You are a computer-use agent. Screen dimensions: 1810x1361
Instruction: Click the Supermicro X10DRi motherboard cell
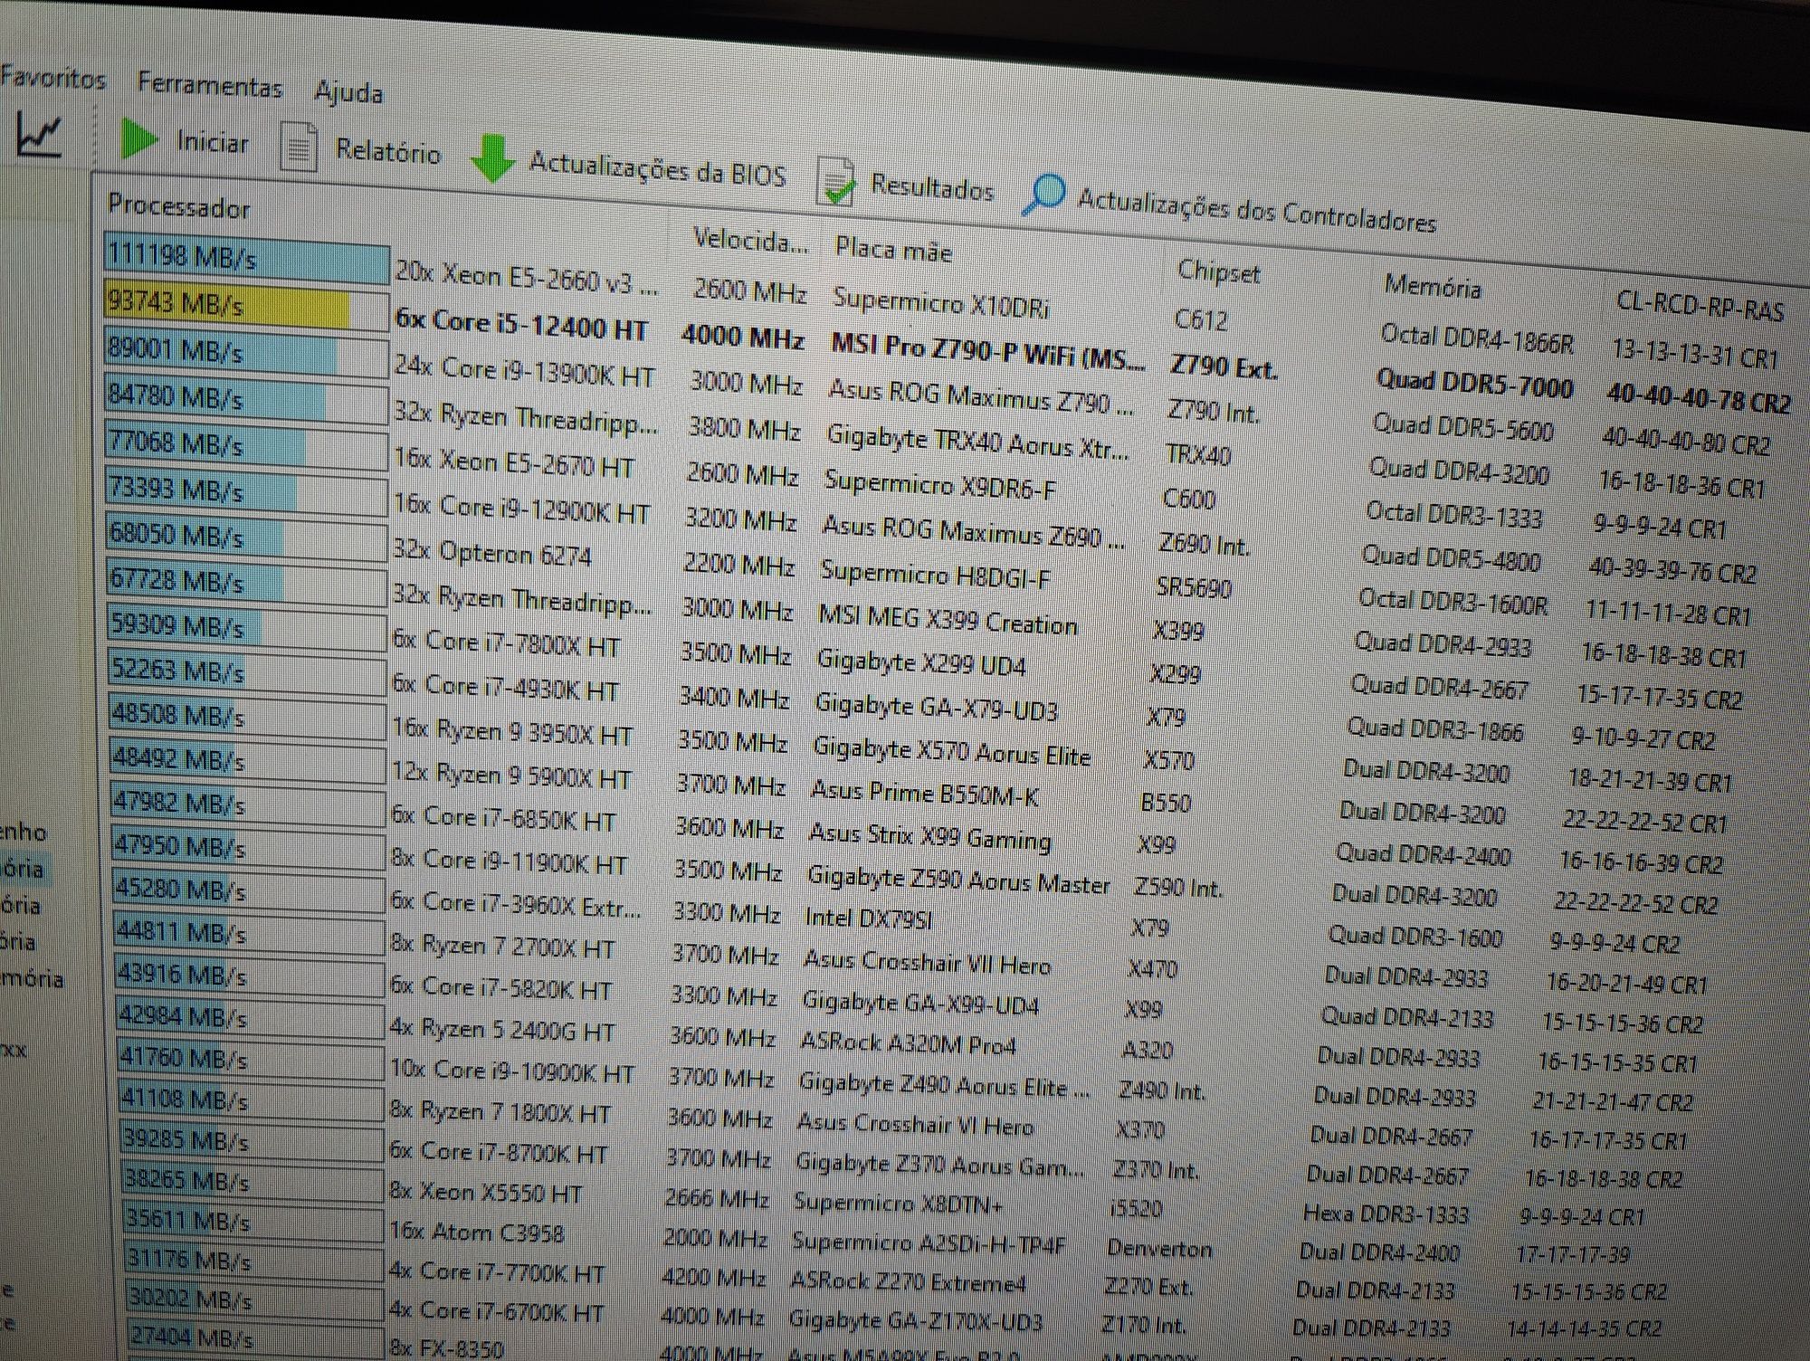click(941, 303)
